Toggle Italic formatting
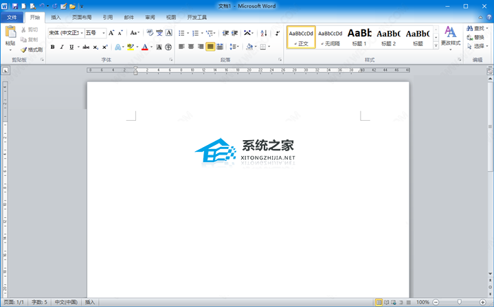Screen dimensions: 494x307 click(62, 47)
